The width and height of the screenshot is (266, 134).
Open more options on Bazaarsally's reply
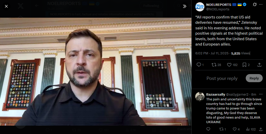click(261, 94)
